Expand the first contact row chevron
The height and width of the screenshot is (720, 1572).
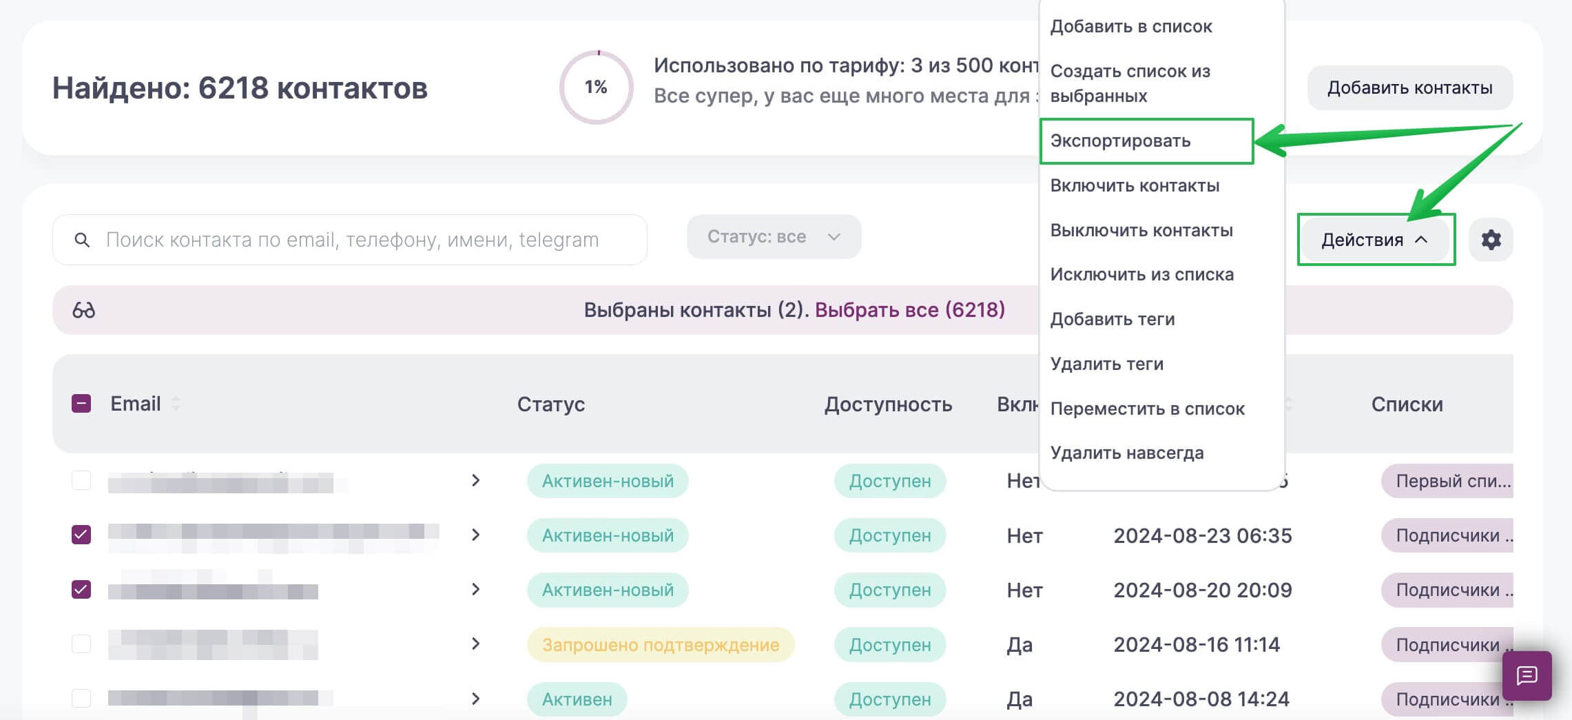[475, 480]
